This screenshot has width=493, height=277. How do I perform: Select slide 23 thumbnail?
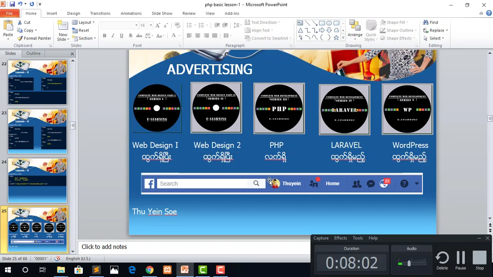point(37,132)
